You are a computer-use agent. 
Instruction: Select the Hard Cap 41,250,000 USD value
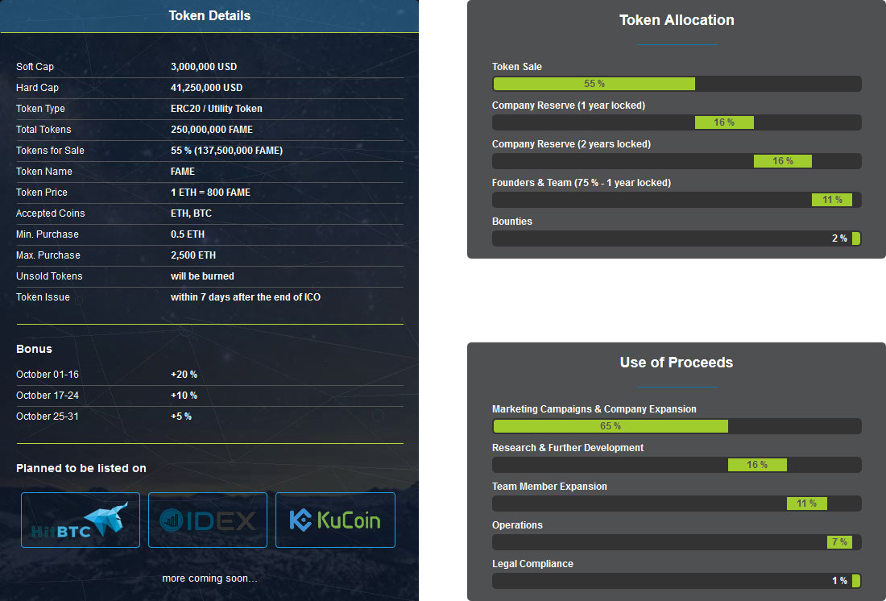coord(206,88)
